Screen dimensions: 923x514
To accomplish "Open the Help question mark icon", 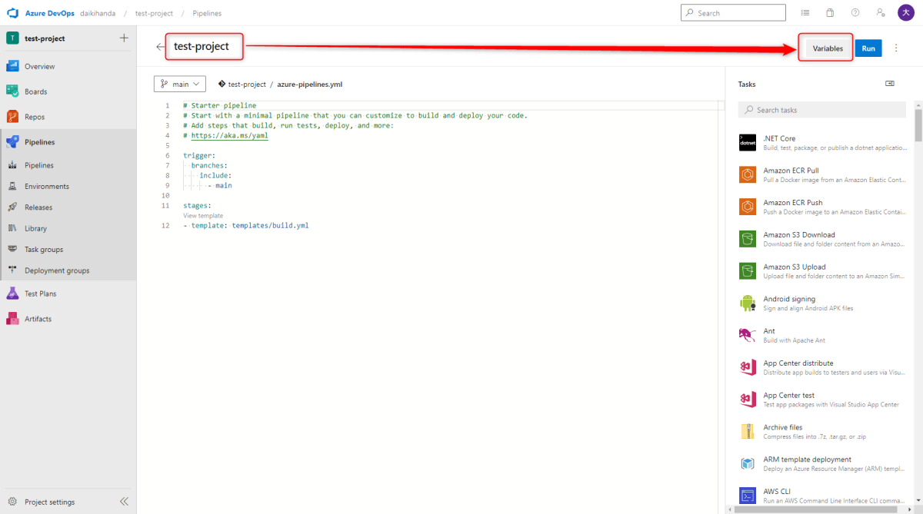I will pyautogui.click(x=855, y=13).
